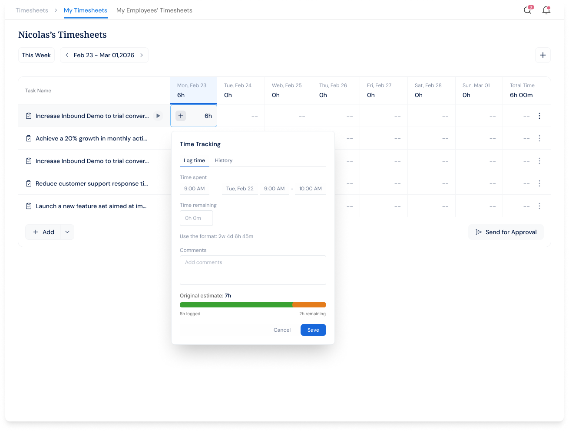Click task icon beside Reduce customer support

click(29, 183)
